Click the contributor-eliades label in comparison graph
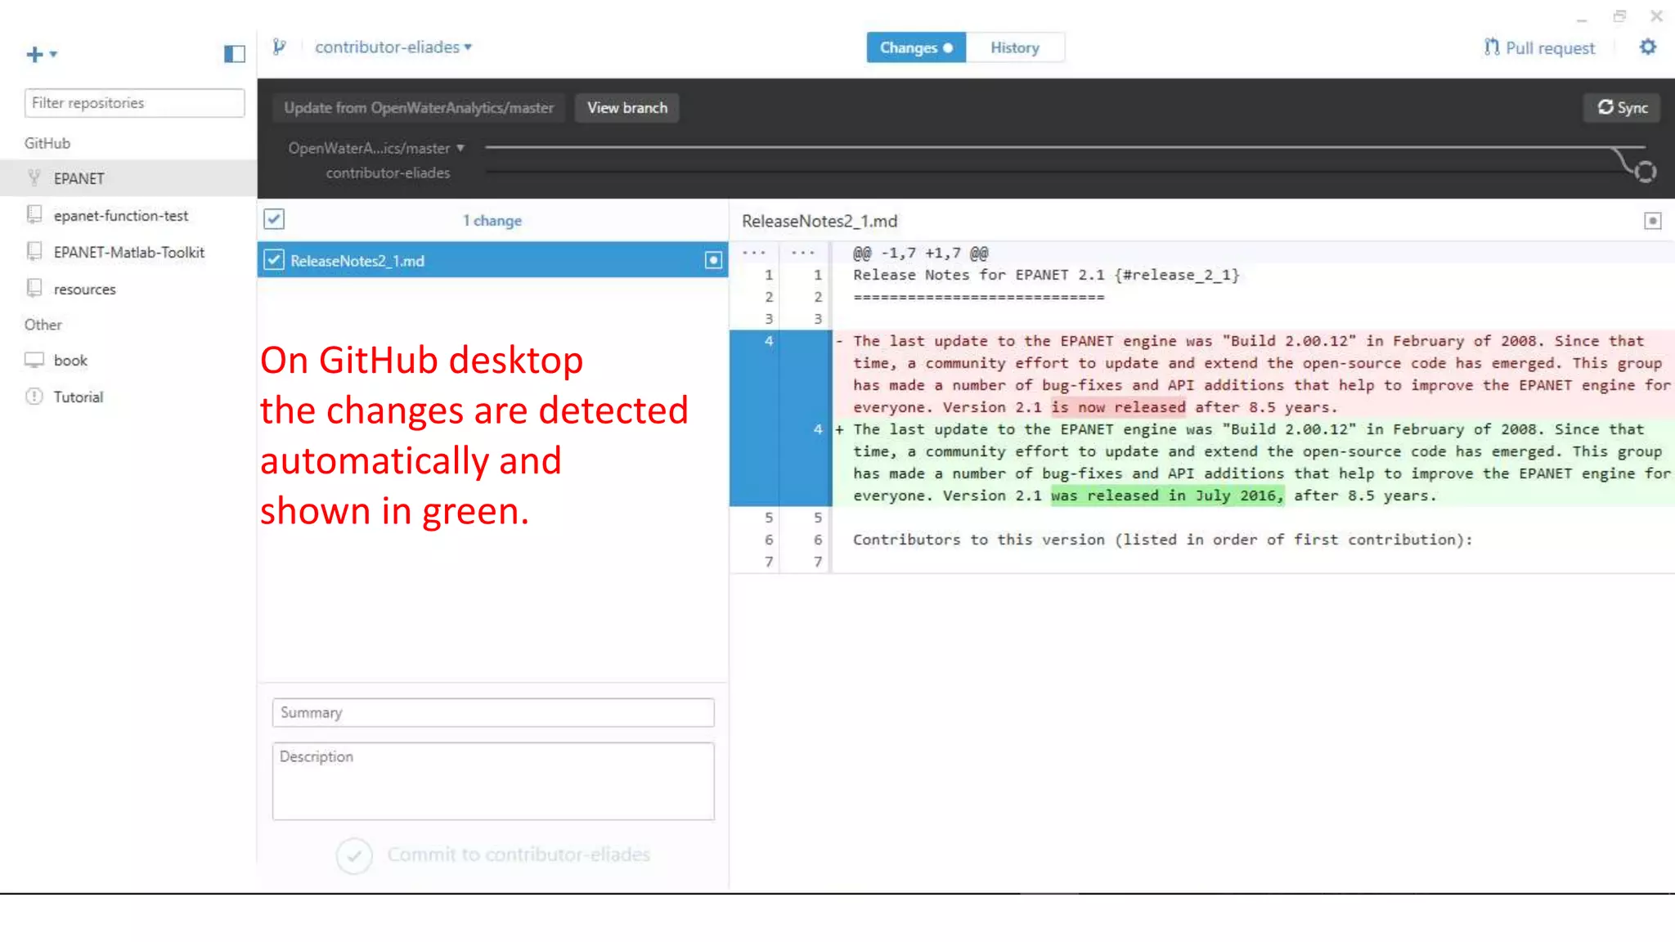Screen dimensions: 1675x942 tap(388, 173)
